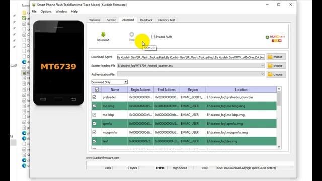Click the spmfw.img location cell
322x181 pixels.
point(242,123)
